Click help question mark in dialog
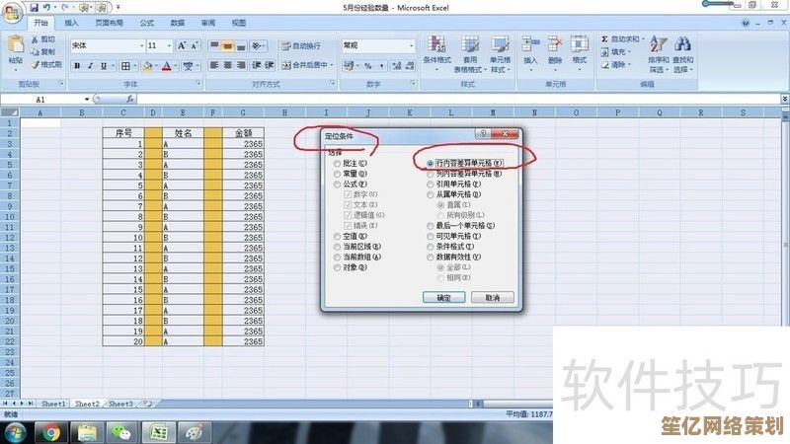This screenshot has height=444, width=790. coord(483,133)
